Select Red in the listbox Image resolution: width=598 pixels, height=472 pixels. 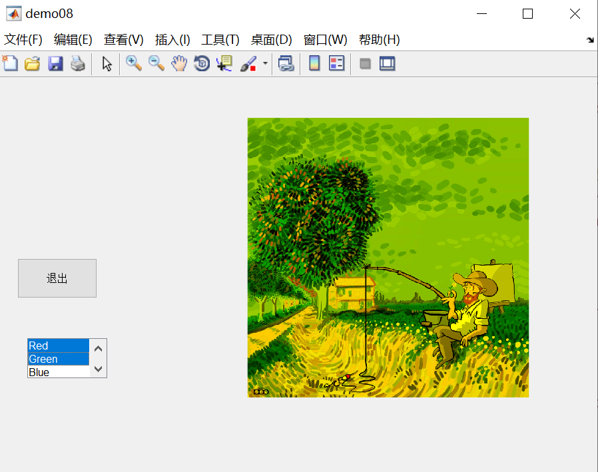click(x=59, y=346)
